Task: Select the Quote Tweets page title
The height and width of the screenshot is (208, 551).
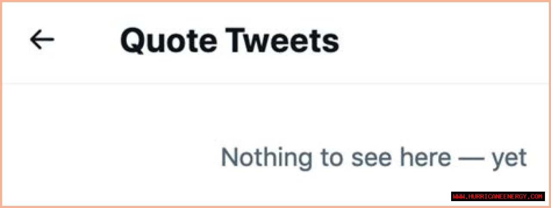Action: pos(229,41)
